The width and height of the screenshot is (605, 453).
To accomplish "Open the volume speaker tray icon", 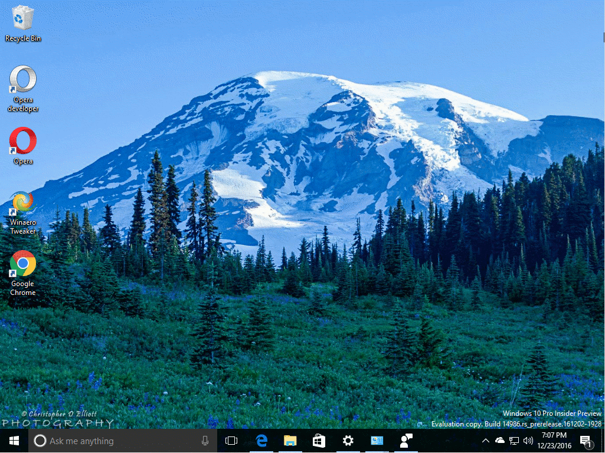I will point(528,441).
